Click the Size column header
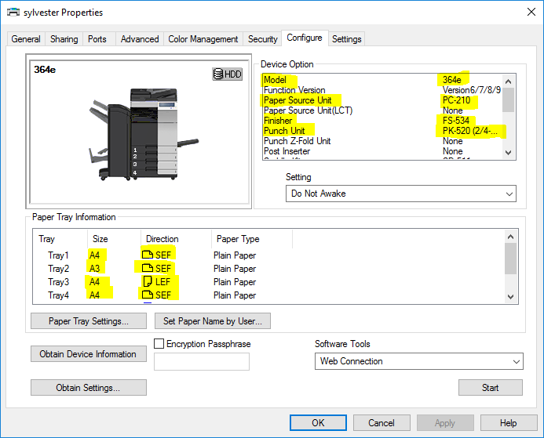544x438 pixels. coord(114,239)
